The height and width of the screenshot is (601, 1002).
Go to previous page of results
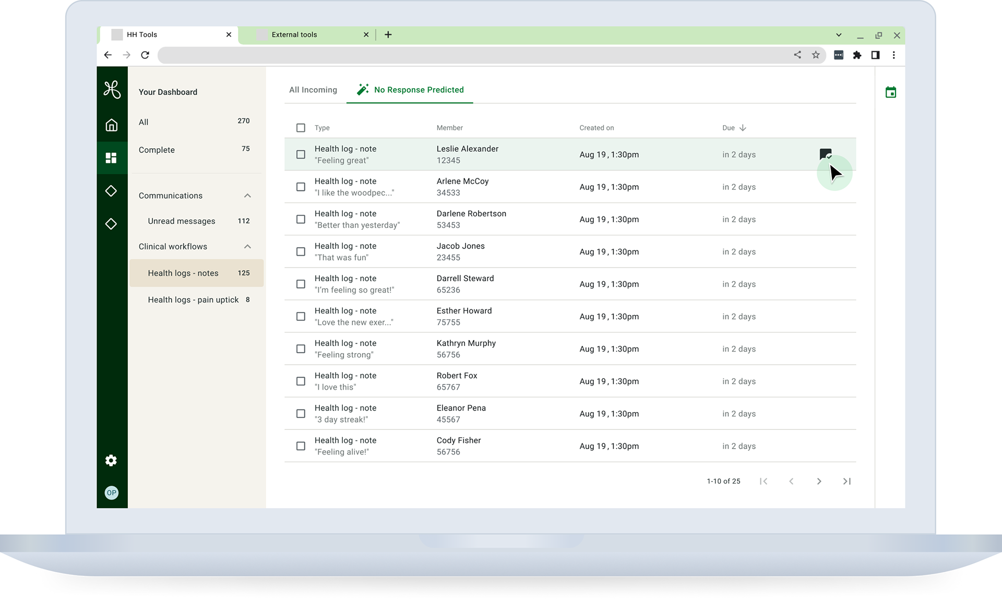791,481
